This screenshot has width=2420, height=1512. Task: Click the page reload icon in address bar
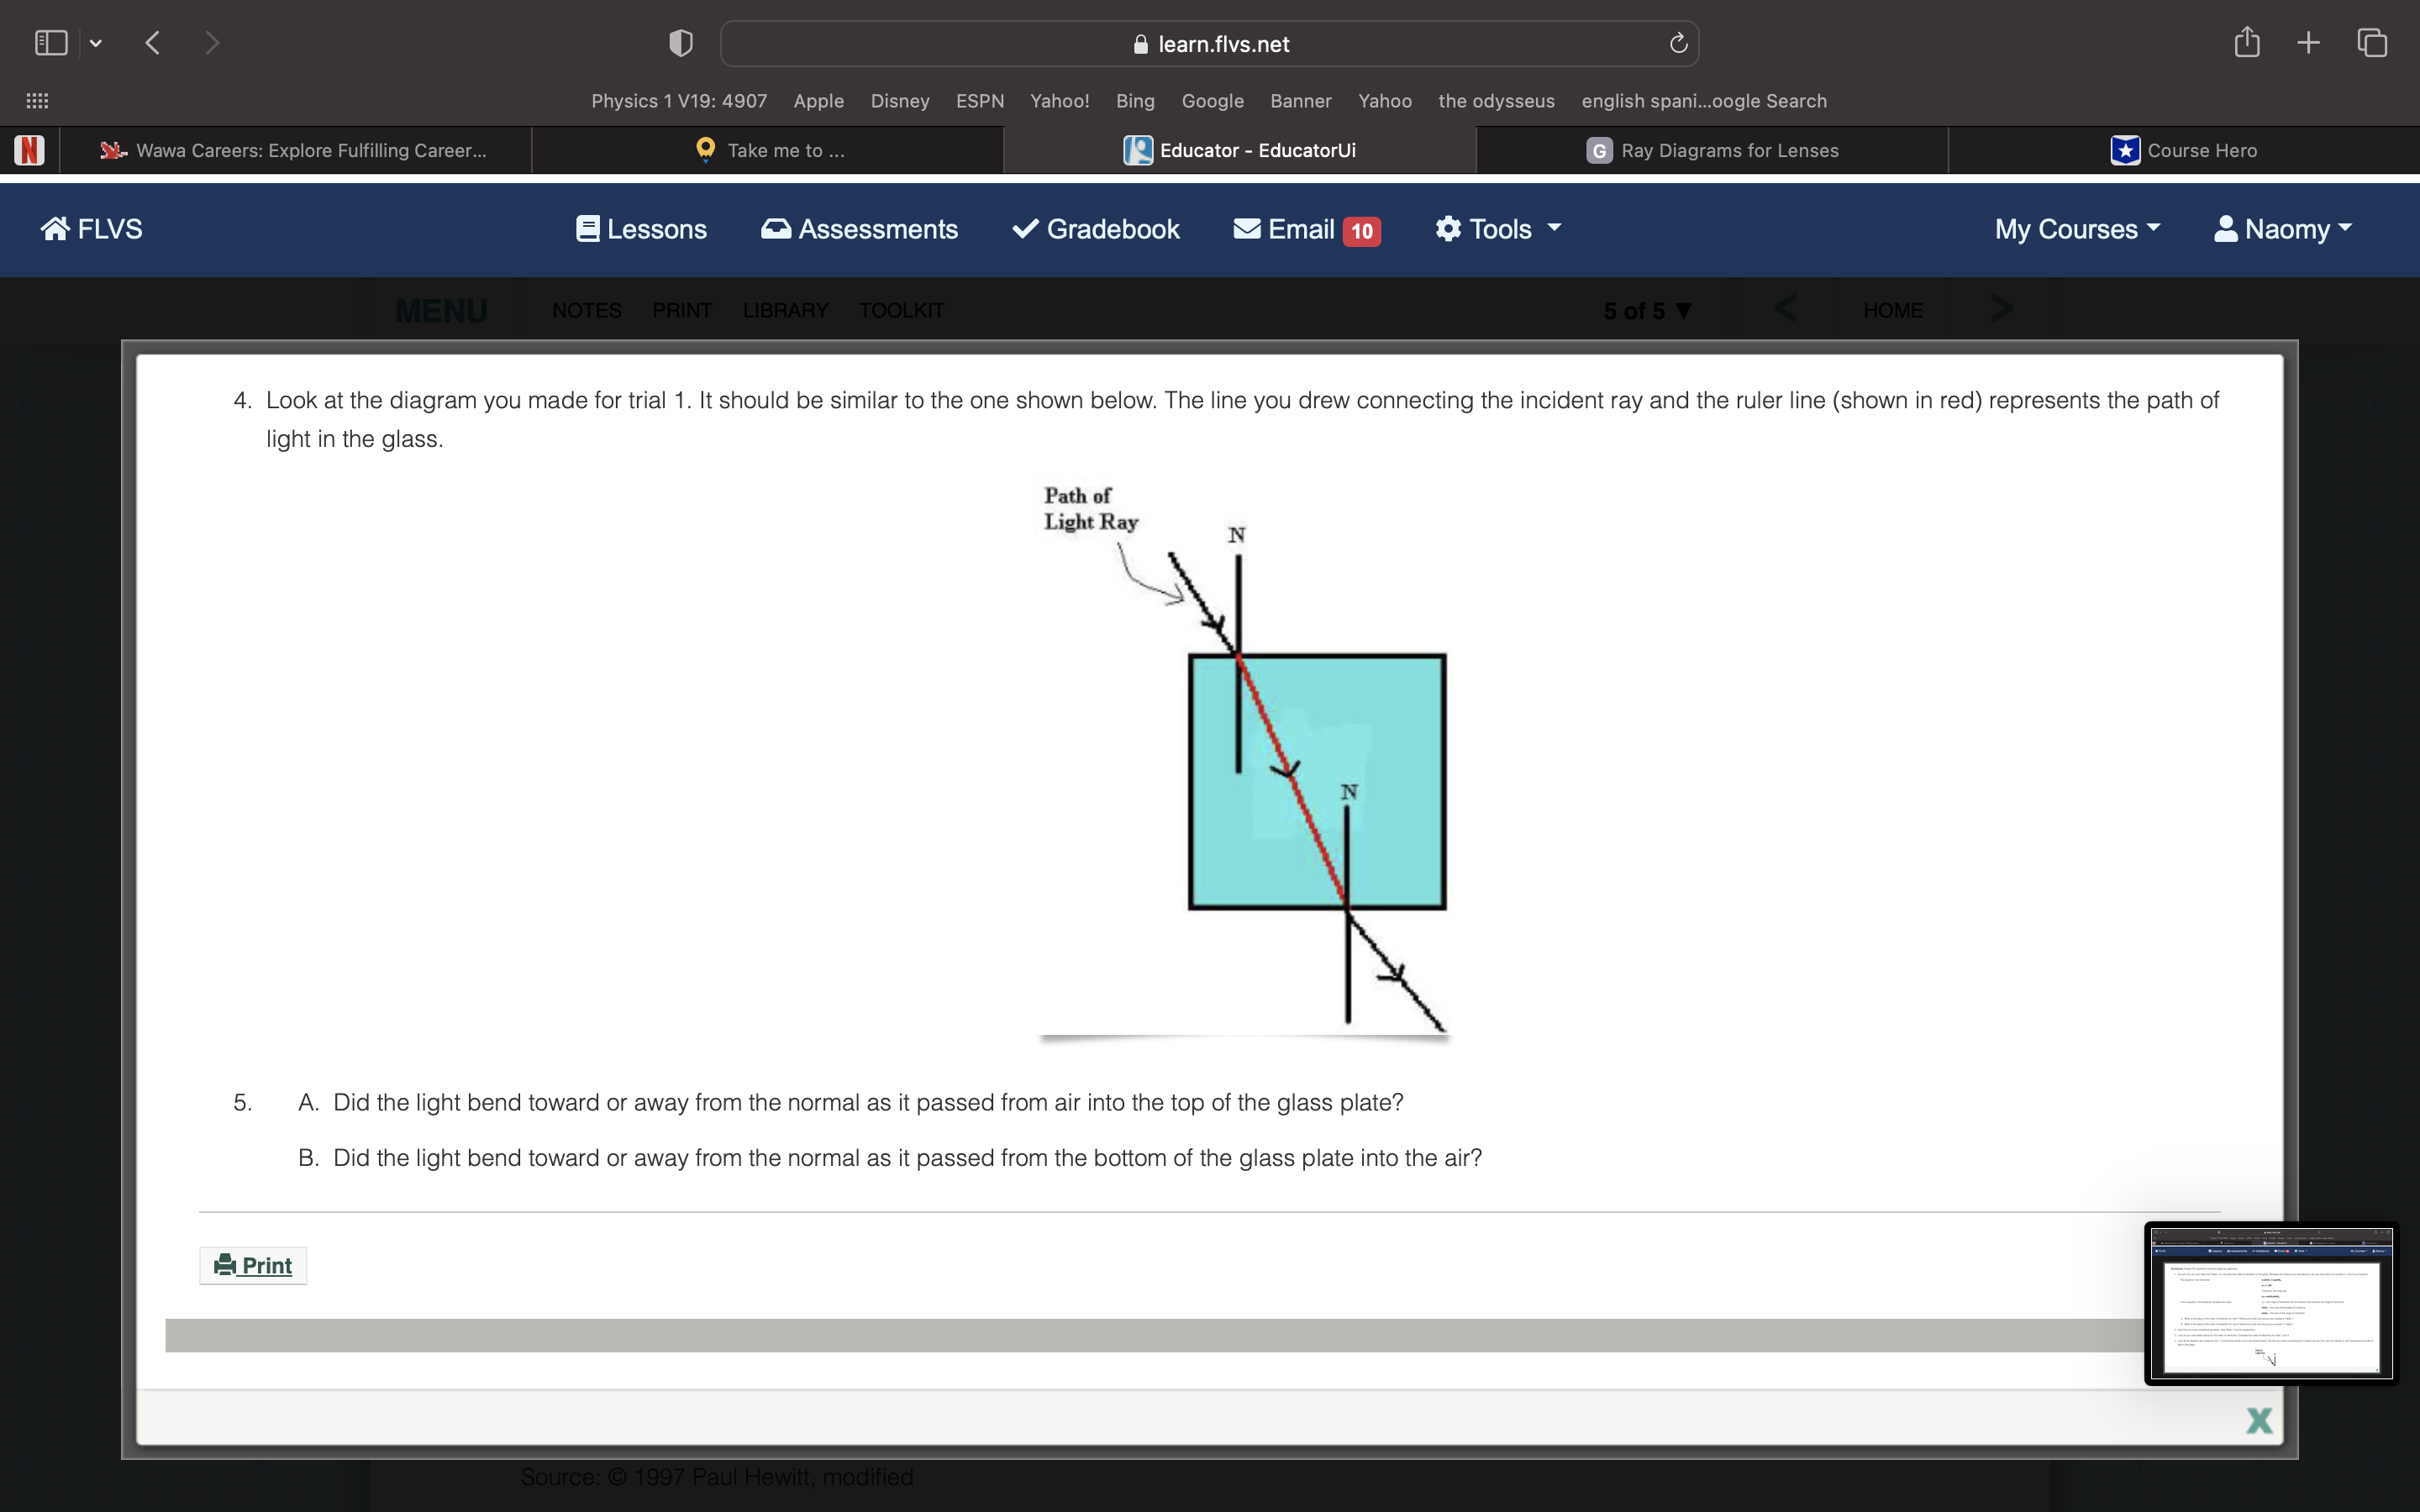click(x=1678, y=43)
